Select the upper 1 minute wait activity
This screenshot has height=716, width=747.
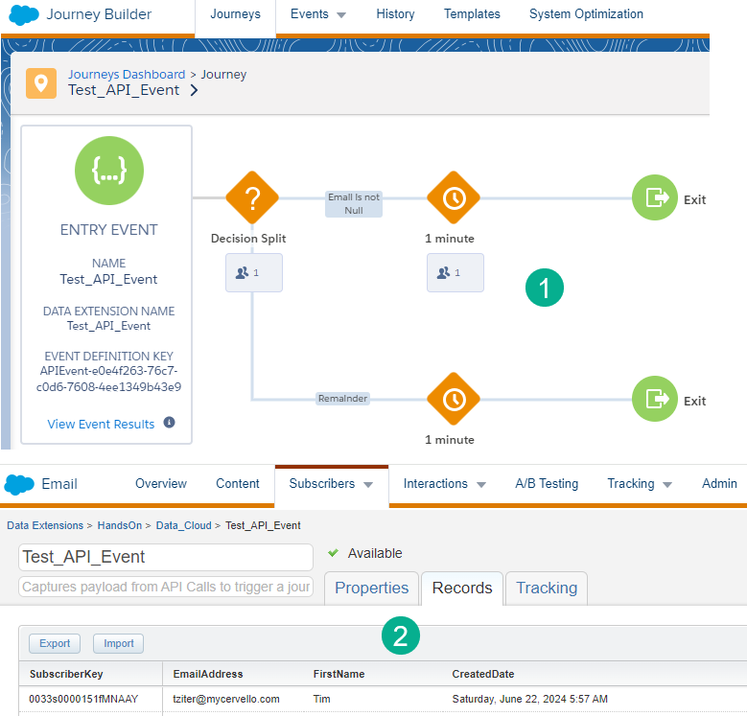click(x=454, y=197)
